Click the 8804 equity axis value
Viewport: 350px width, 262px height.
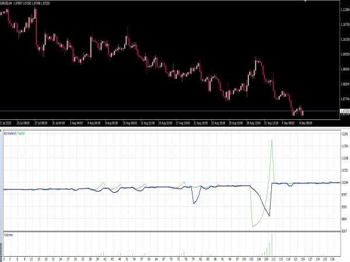click(x=345, y=219)
